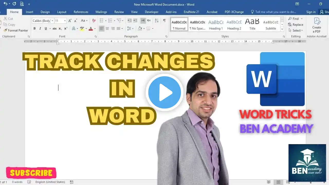Go to the References tab

point(81,12)
